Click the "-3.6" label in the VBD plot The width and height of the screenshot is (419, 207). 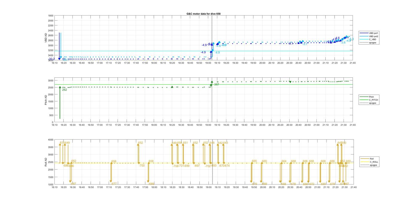click(343, 42)
